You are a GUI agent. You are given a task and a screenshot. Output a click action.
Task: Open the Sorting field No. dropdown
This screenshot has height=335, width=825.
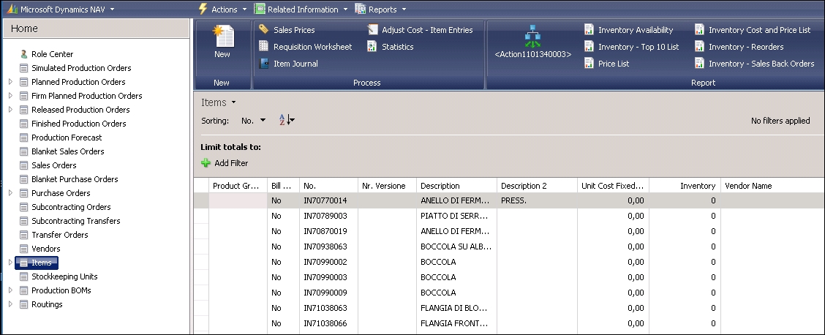click(254, 121)
